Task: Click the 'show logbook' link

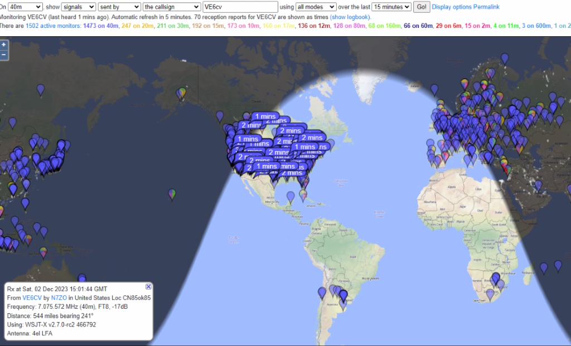Action: pyautogui.click(x=350, y=17)
